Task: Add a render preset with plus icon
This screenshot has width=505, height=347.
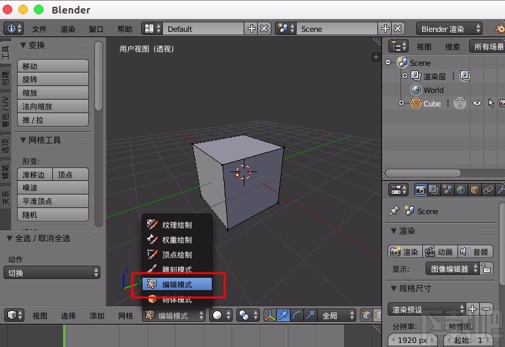Action: coord(472,309)
